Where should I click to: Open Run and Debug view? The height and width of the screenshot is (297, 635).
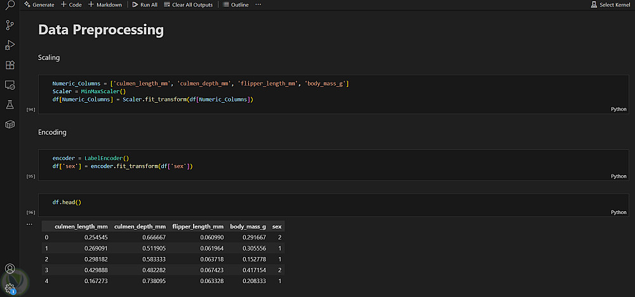tap(10, 45)
